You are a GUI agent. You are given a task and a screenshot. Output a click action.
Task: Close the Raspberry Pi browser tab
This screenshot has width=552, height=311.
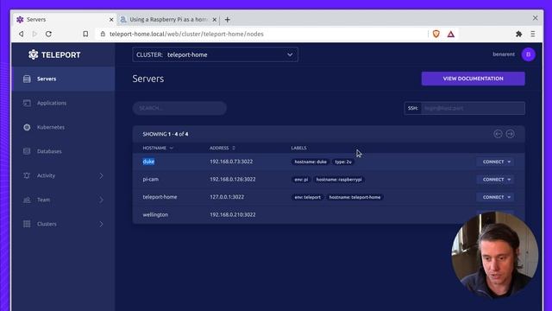(x=215, y=20)
